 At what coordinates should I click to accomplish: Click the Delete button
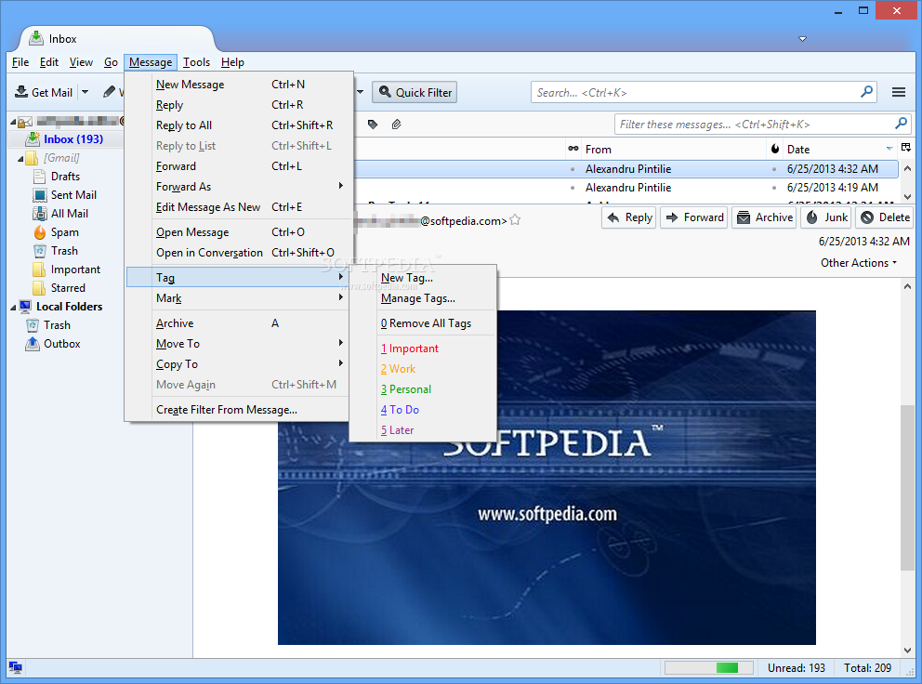pyautogui.click(x=884, y=217)
